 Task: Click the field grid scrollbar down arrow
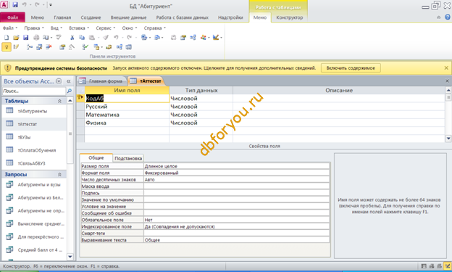[x=448, y=139]
